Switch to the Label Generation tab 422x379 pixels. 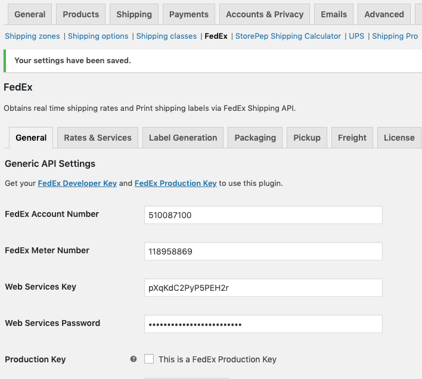coord(183,138)
